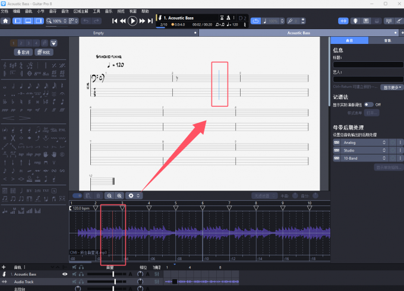Open the audio track gear settings
404x291 pixels.
pyautogui.click(x=131, y=195)
